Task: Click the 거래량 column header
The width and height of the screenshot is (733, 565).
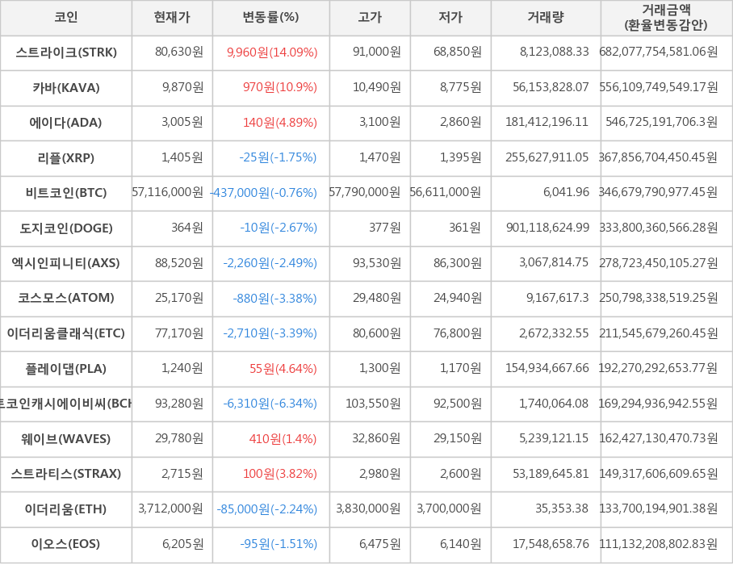Action: tap(546, 18)
